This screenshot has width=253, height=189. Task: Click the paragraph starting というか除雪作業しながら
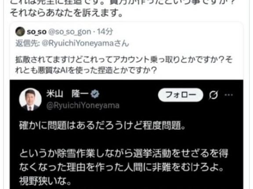(x=123, y=160)
